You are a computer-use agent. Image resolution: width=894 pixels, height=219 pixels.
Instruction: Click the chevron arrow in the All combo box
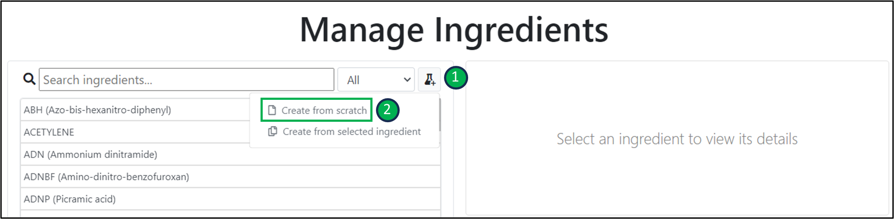pos(407,80)
